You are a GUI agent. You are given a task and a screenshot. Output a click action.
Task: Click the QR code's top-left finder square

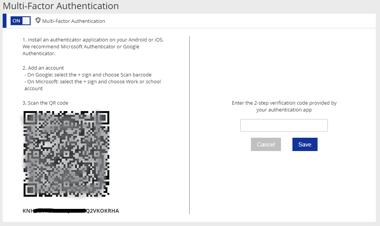(x=30, y=118)
